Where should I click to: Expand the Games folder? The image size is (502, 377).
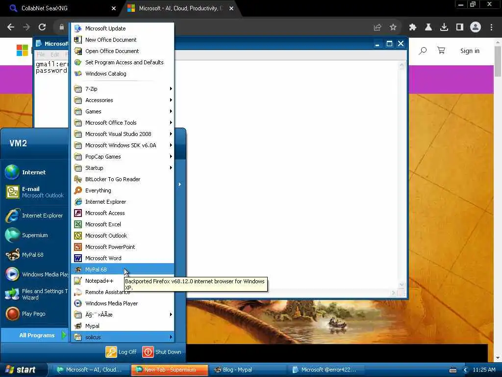[x=122, y=111]
